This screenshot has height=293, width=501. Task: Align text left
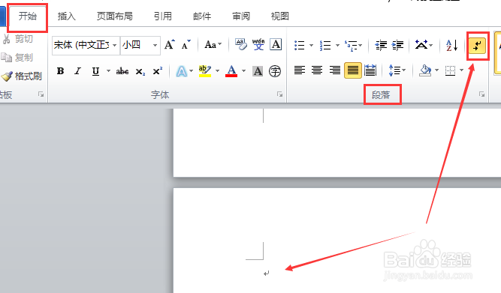point(300,70)
